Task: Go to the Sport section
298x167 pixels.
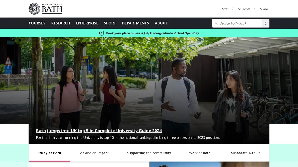Action: point(110,23)
